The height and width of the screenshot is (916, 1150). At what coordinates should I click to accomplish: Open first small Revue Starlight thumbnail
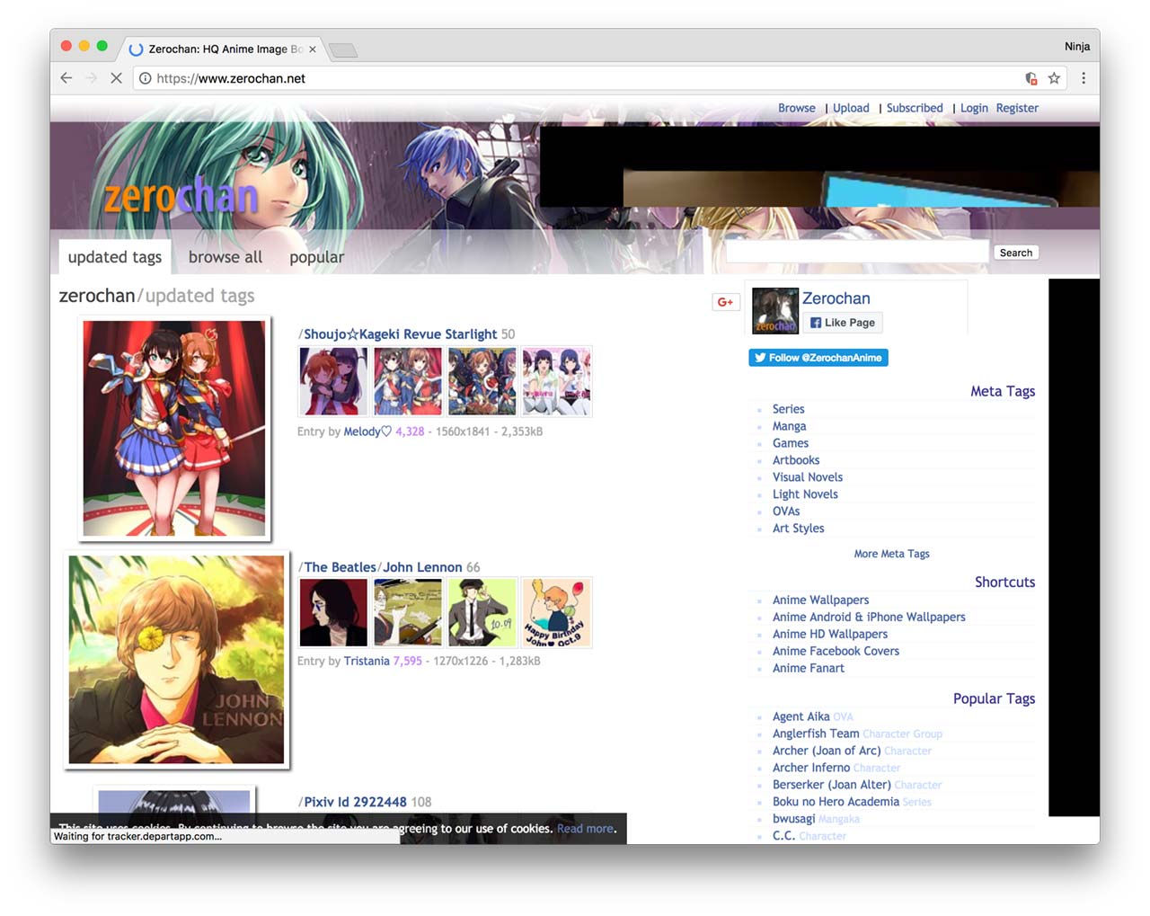(333, 382)
